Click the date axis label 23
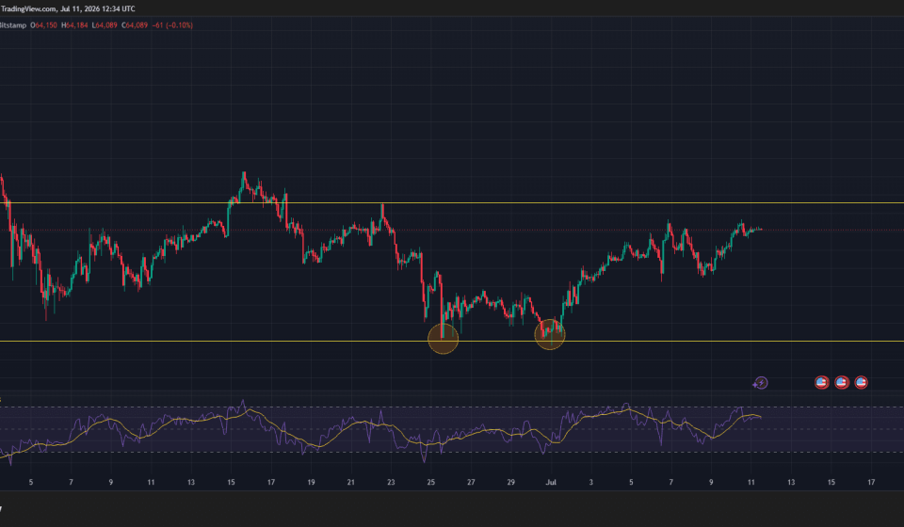The width and height of the screenshot is (904, 527). [x=391, y=482]
